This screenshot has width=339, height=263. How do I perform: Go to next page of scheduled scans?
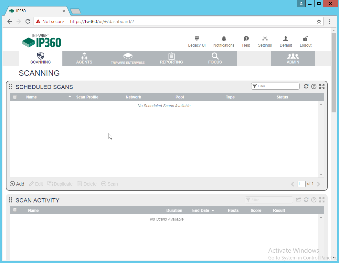point(318,184)
